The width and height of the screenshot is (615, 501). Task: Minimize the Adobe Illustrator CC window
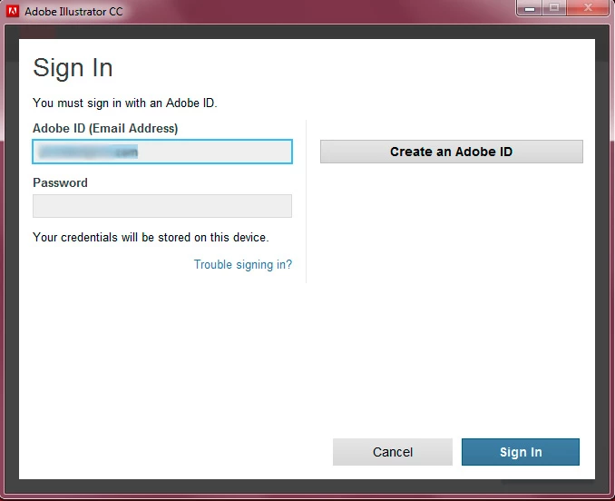click(x=530, y=8)
